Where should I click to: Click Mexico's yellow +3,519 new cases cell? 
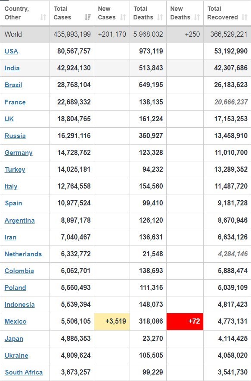pos(112,321)
